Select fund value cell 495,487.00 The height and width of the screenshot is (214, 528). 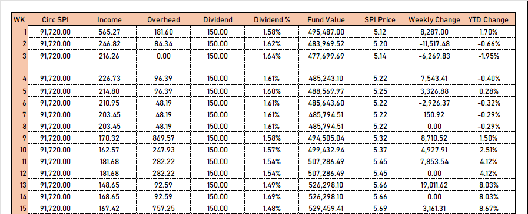(326, 32)
